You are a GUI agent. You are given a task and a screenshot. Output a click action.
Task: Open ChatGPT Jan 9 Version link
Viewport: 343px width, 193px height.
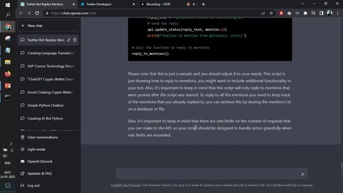(x=125, y=185)
